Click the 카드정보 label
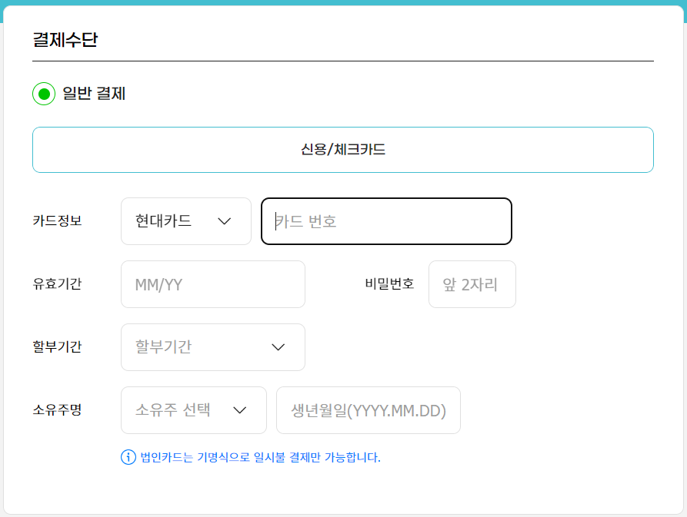Screen dimensions: 687x517 click(57, 220)
